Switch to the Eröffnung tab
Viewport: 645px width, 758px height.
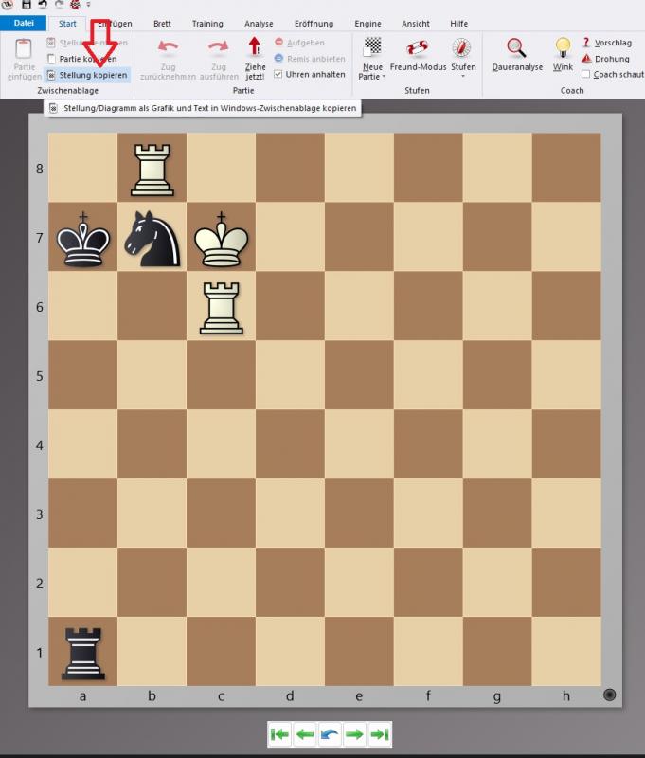(x=312, y=23)
